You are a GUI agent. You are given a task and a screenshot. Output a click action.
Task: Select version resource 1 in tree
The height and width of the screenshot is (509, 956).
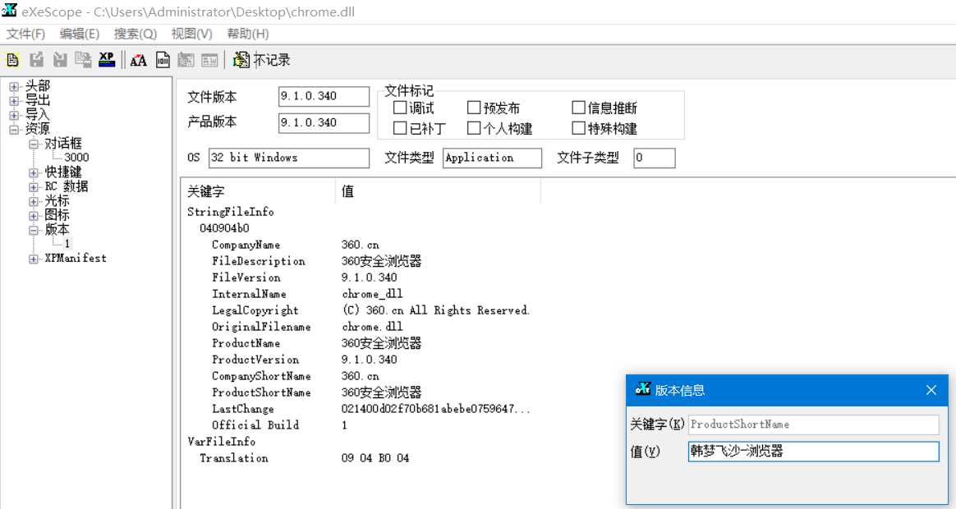[67, 243]
